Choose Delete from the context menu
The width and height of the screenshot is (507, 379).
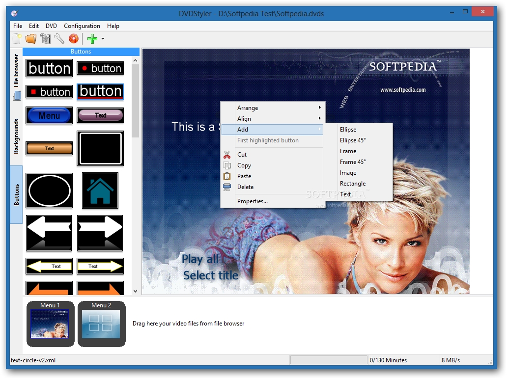tap(273, 187)
